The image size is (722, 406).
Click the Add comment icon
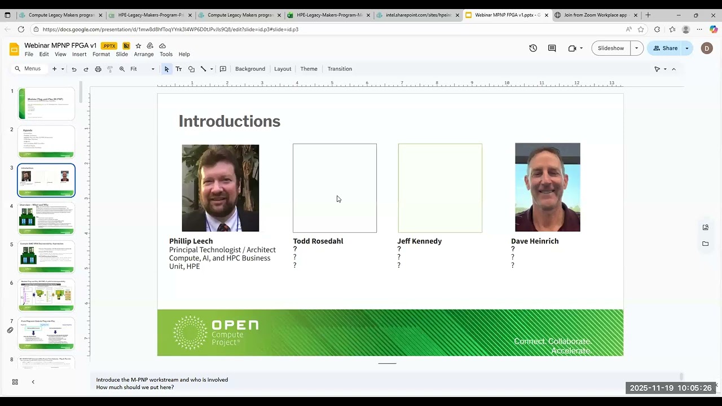tap(223, 69)
